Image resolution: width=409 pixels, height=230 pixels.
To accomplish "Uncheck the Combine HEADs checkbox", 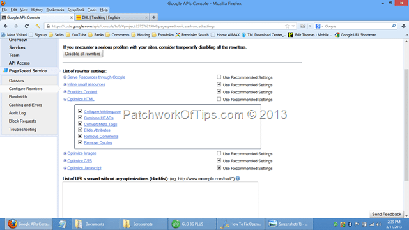I will tap(80, 118).
